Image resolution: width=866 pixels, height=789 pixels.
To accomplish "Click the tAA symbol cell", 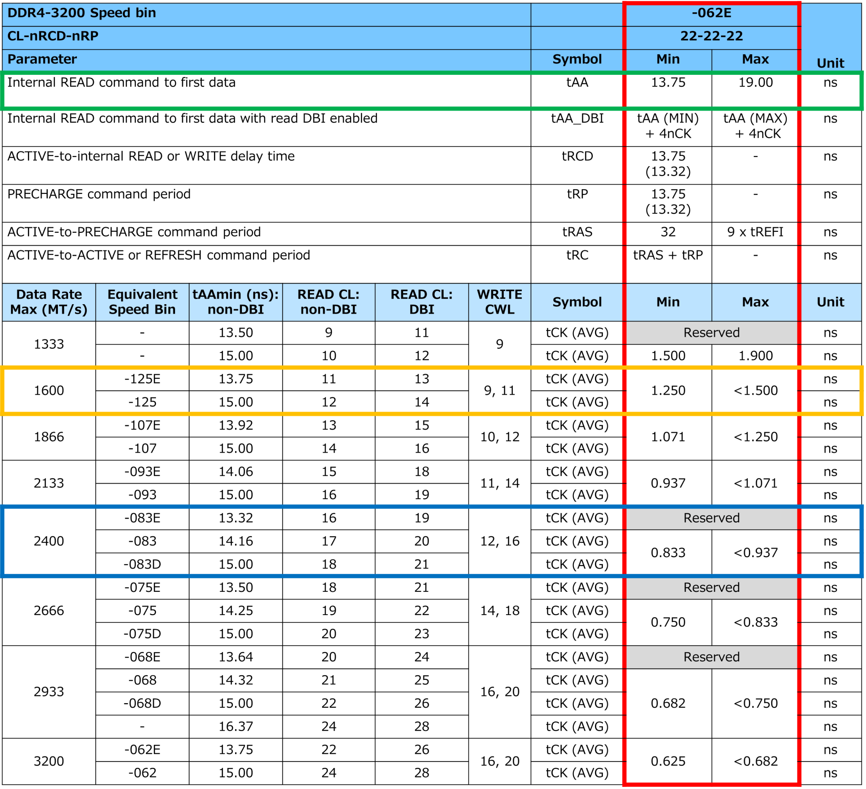I will [x=577, y=82].
